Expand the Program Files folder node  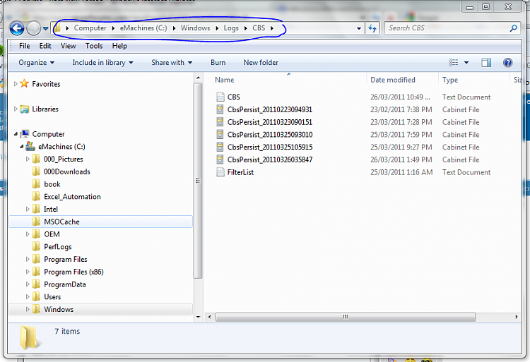point(28,259)
